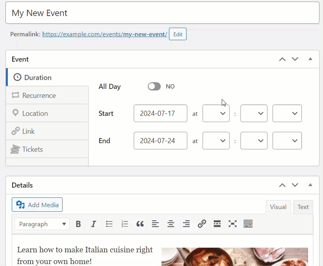
Task: Edit the event permalink
Action: point(178,34)
